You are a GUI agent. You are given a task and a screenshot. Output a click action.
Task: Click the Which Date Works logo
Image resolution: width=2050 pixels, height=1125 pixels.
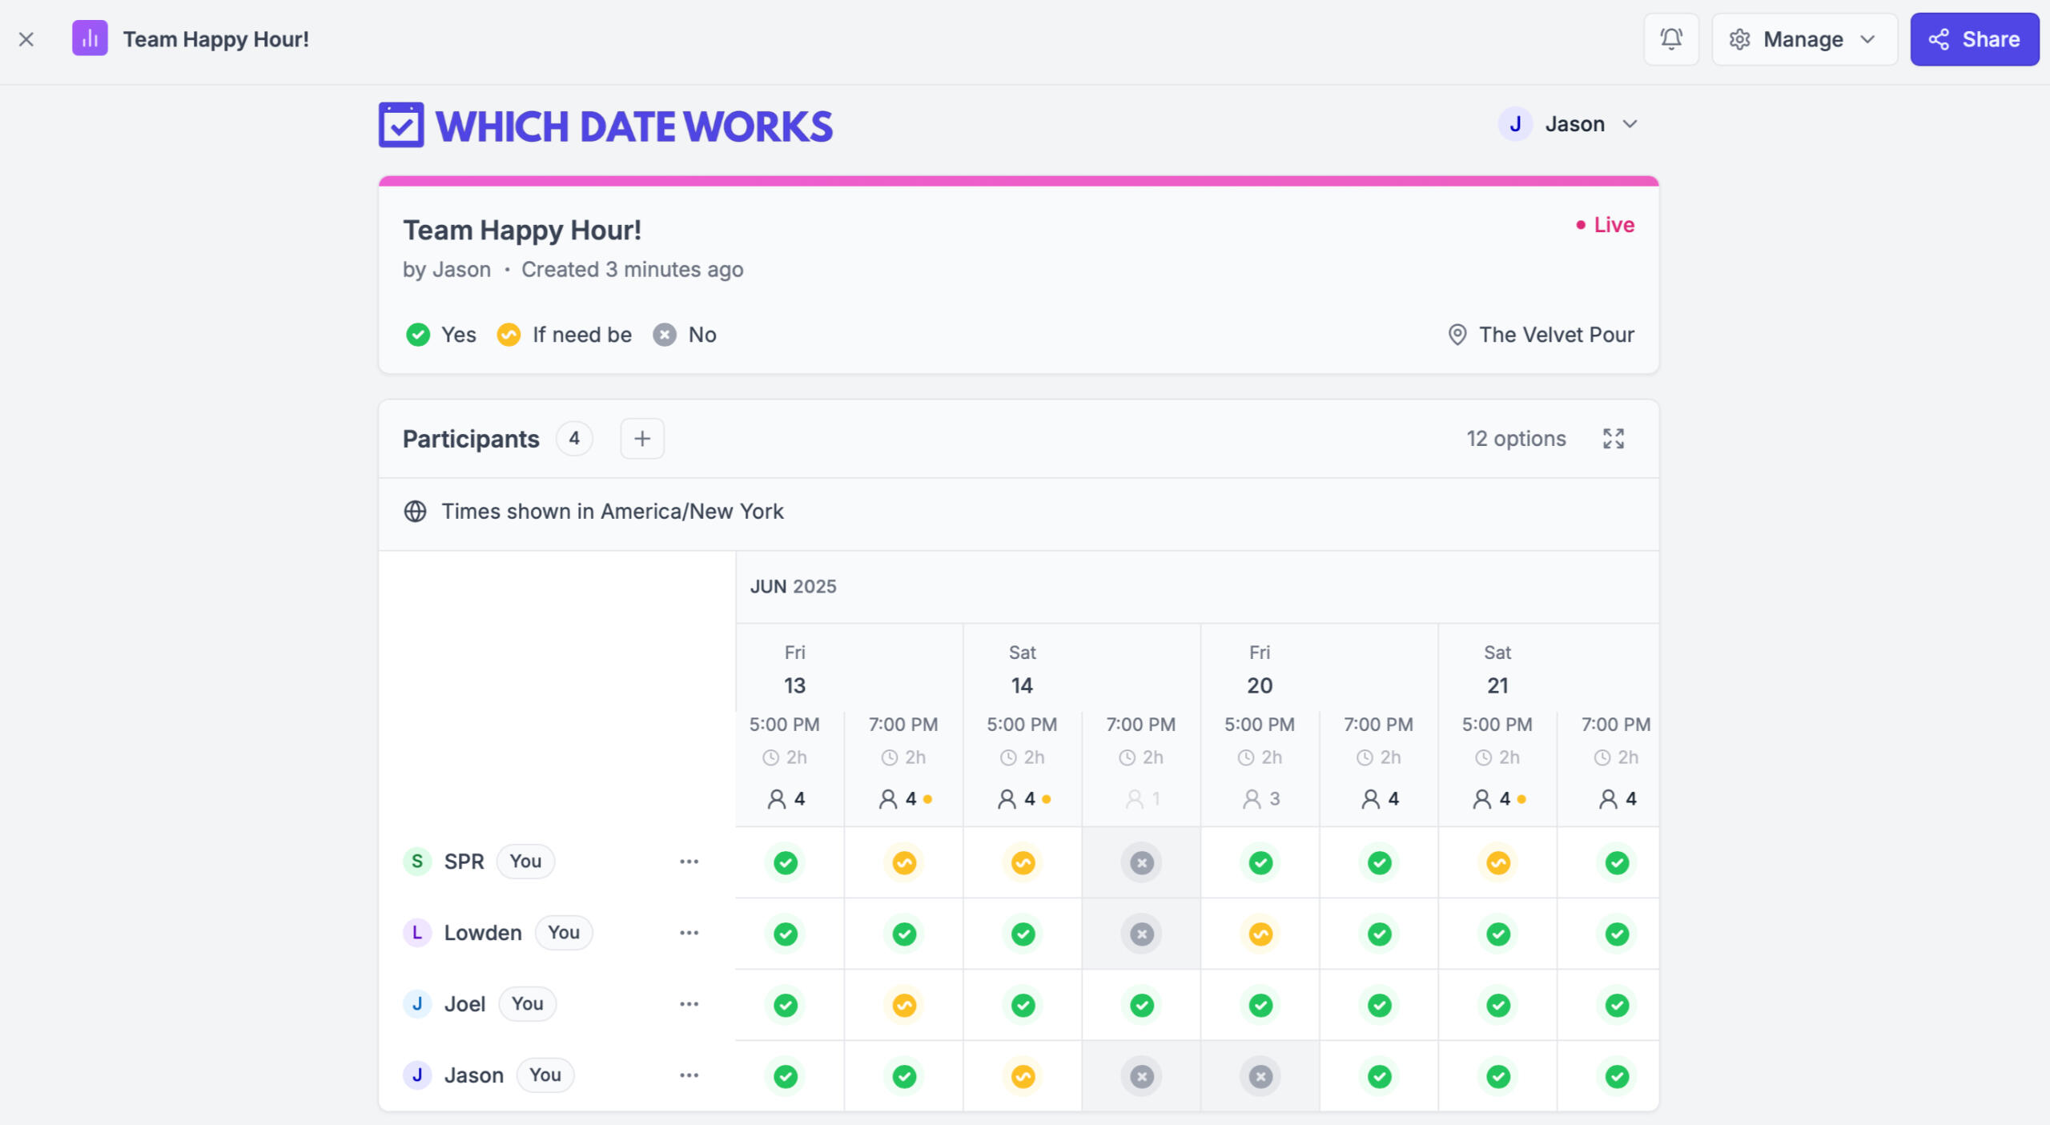[x=605, y=126]
